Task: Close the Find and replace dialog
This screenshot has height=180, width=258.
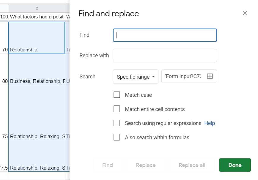Action: (x=245, y=13)
